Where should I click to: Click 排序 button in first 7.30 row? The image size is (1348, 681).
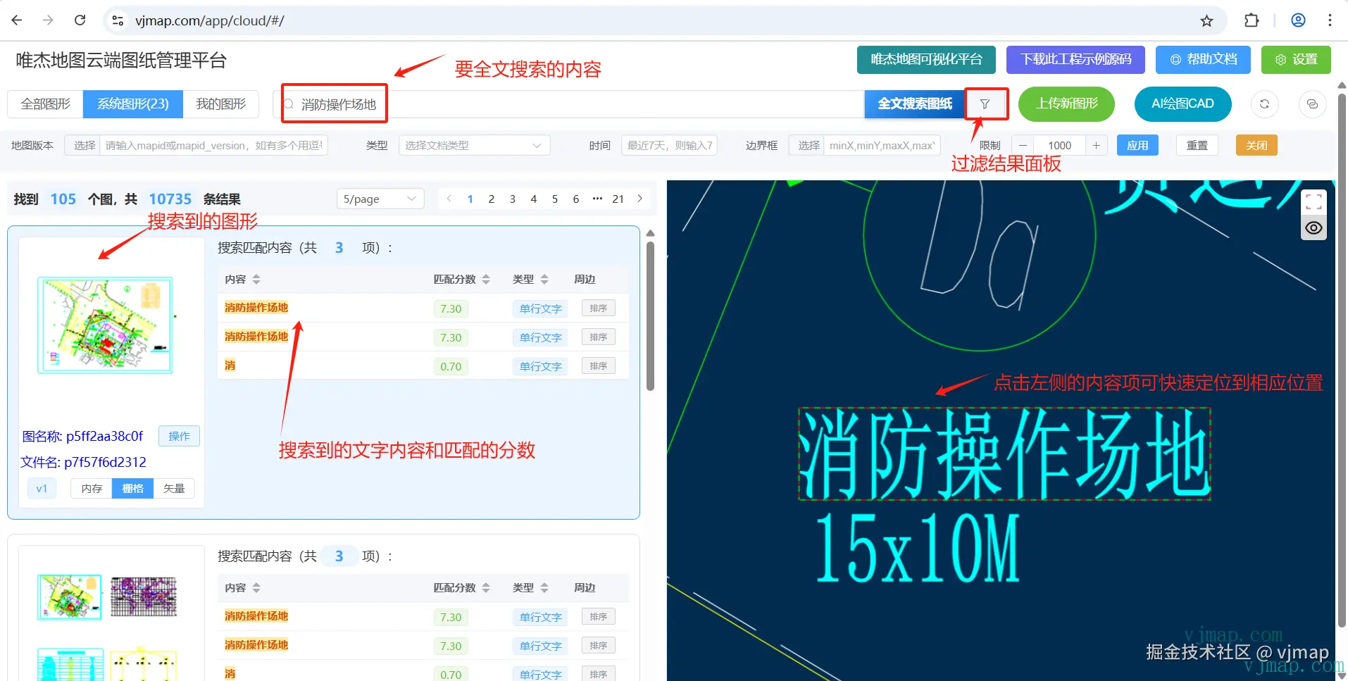599,308
